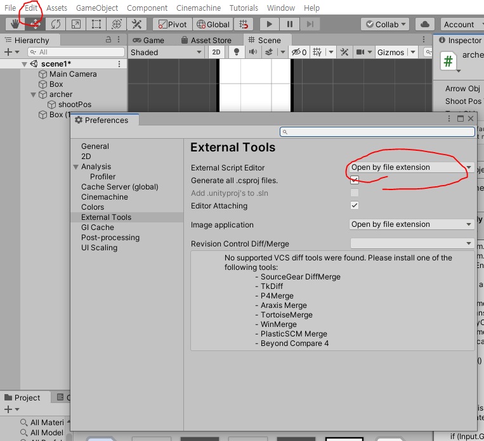Screen dimensions: 484x441
Task: Open Scene view options menu
Action: [424, 39]
